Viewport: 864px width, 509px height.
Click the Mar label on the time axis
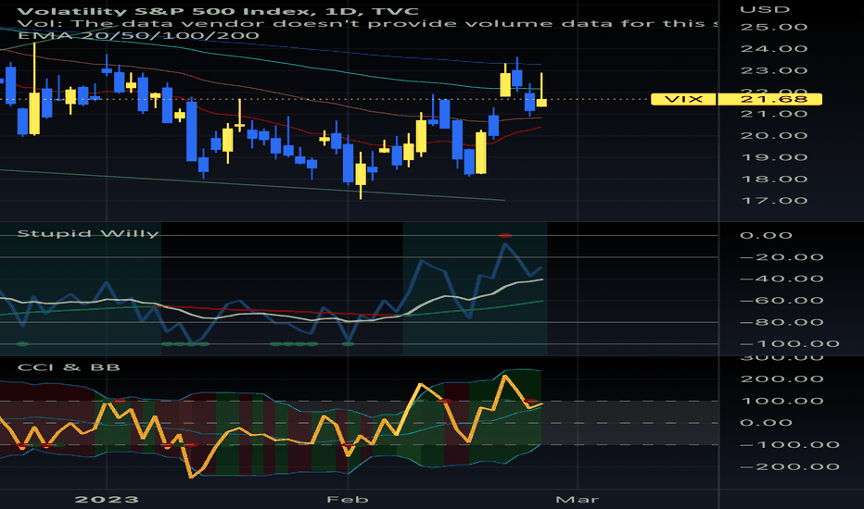tap(577, 499)
